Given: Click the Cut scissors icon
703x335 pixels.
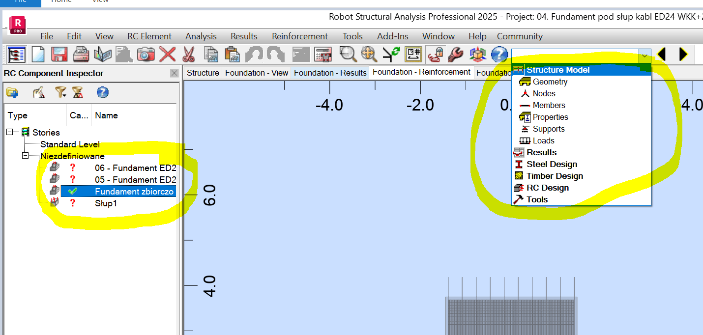Looking at the screenshot, I should point(189,55).
